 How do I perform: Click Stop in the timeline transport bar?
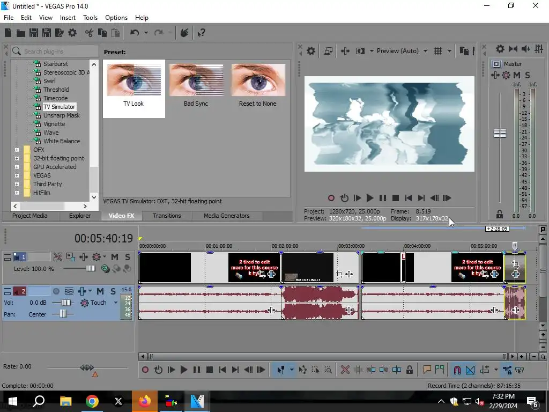click(x=210, y=370)
